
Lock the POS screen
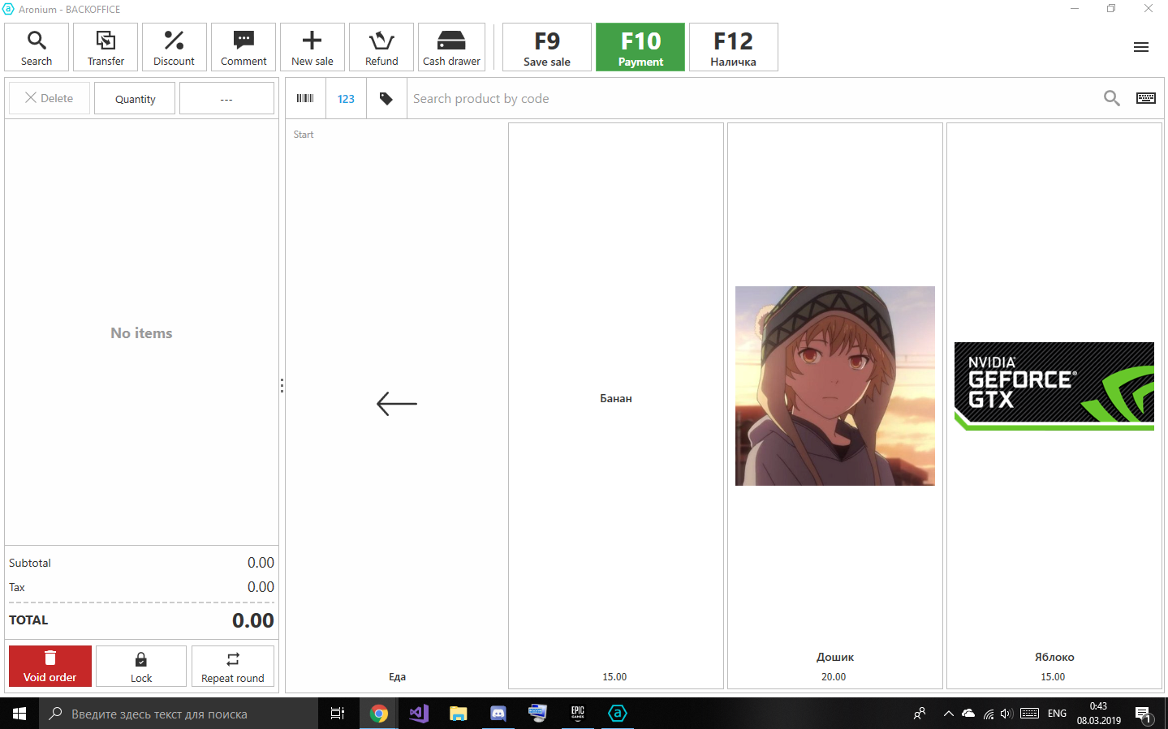(141, 667)
